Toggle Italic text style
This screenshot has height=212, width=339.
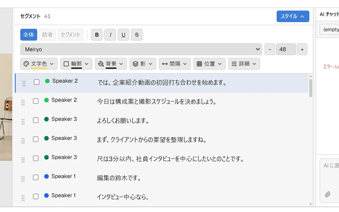pos(110,35)
